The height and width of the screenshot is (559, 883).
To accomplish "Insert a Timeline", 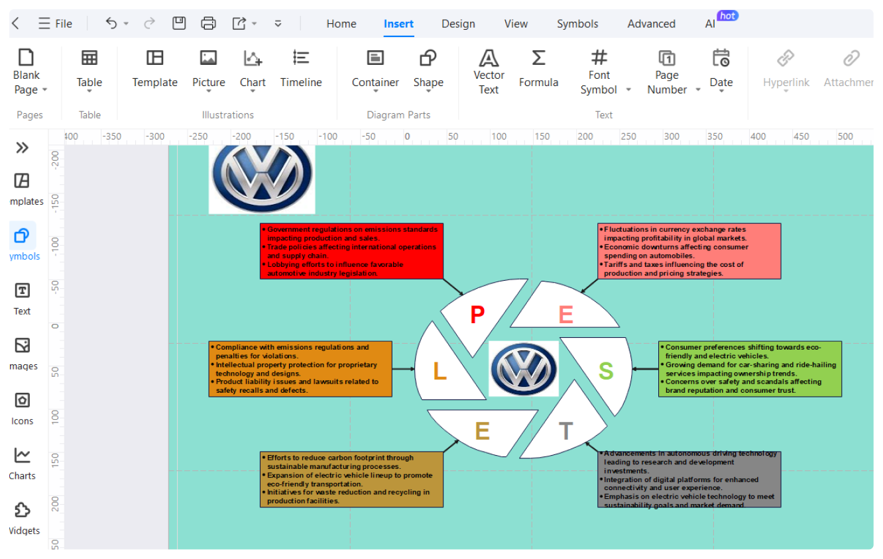I will pyautogui.click(x=301, y=68).
